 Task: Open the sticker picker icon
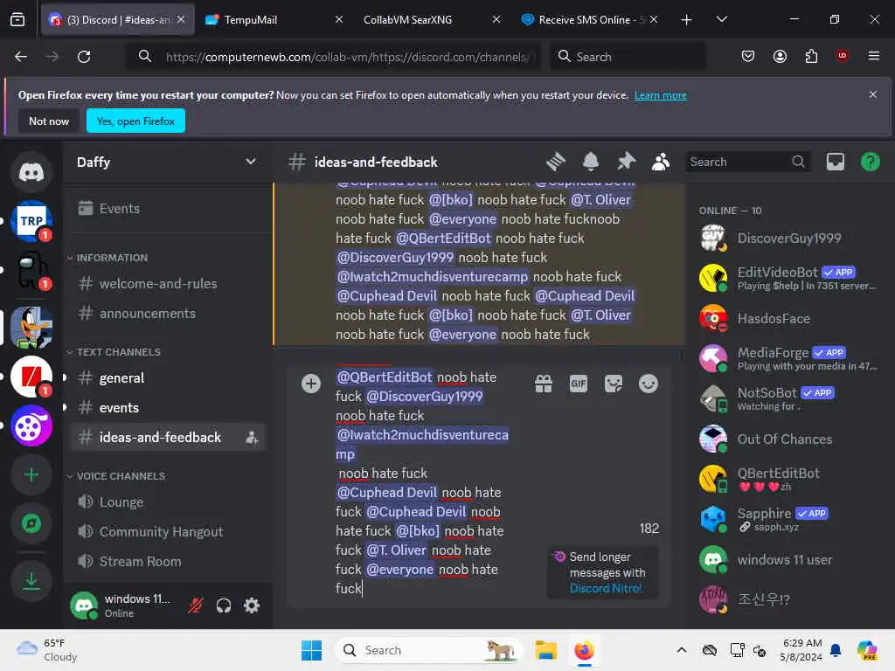click(614, 384)
